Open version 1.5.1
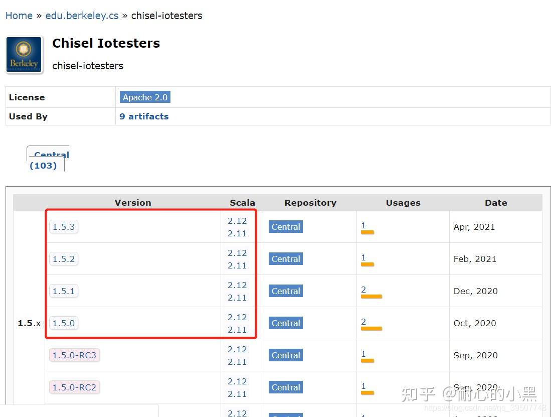The width and height of the screenshot is (551, 417). tap(64, 291)
